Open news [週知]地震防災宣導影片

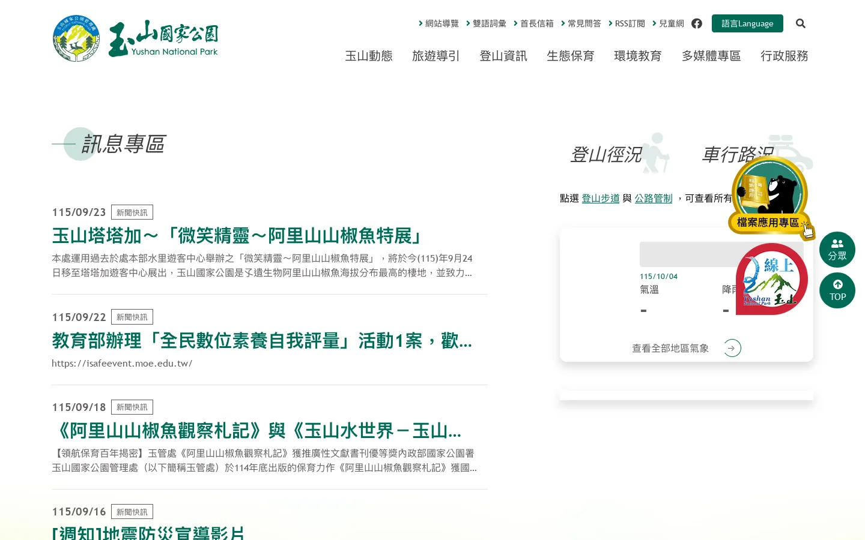pyautogui.click(x=148, y=532)
